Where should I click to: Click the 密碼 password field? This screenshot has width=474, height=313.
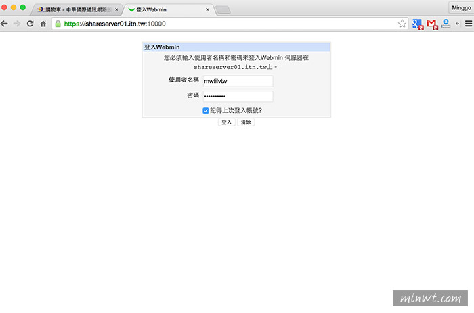coord(238,96)
